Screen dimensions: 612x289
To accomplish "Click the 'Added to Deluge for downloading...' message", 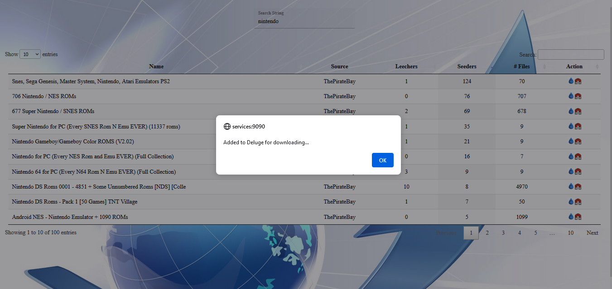I will tap(266, 142).
